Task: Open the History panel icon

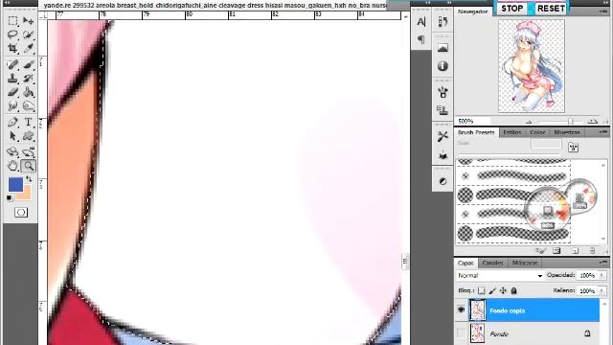Action: coord(443,22)
